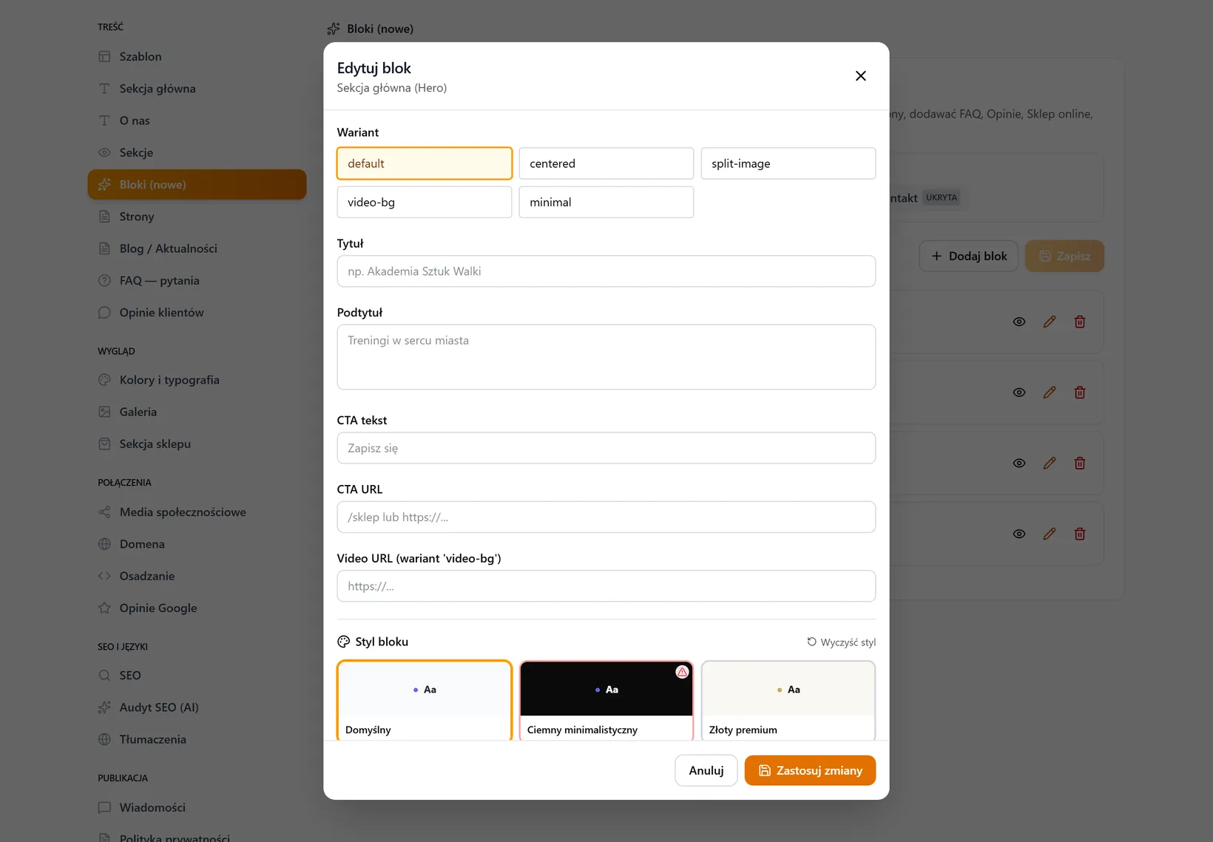Close the Edytuj blok dialog

[860, 76]
